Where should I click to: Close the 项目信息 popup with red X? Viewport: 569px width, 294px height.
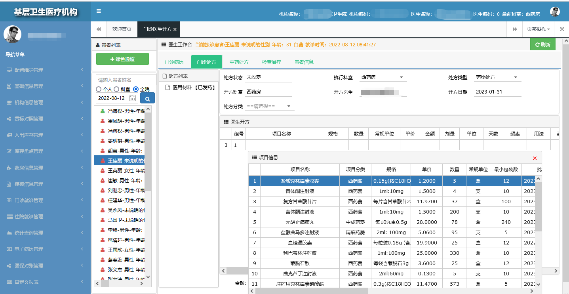535,158
